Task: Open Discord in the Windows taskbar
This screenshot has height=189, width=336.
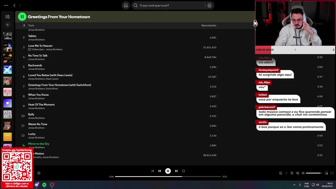Action: [36, 185]
